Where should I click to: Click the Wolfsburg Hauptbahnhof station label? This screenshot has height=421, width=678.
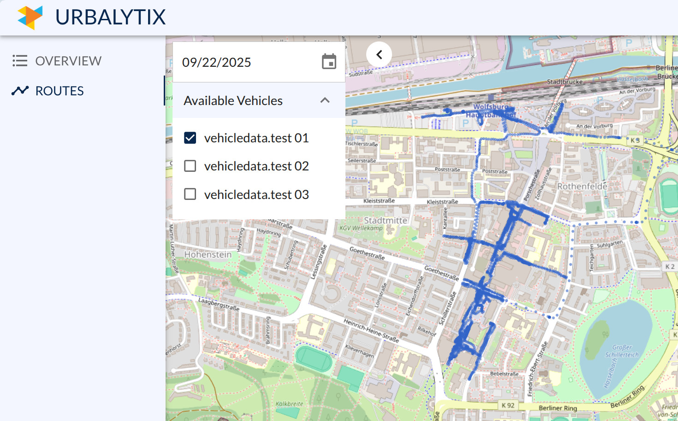[x=492, y=111]
